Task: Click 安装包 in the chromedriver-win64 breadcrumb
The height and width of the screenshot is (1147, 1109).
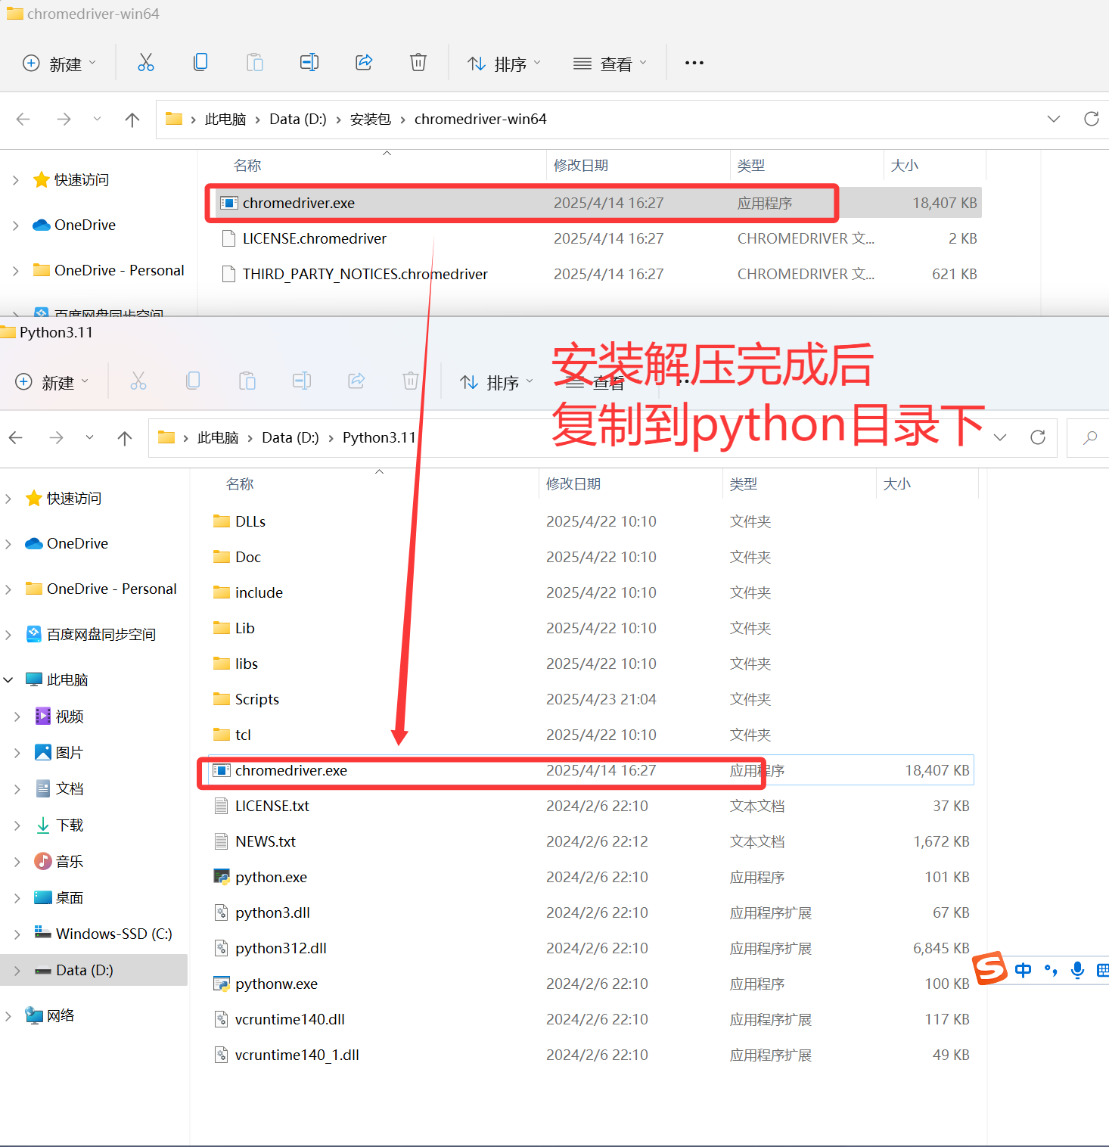Action: 371,119
